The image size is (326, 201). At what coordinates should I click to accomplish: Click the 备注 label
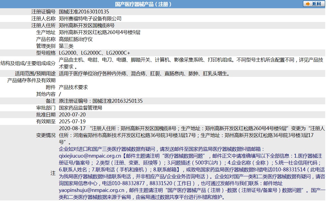pyautogui.click(x=51, y=101)
